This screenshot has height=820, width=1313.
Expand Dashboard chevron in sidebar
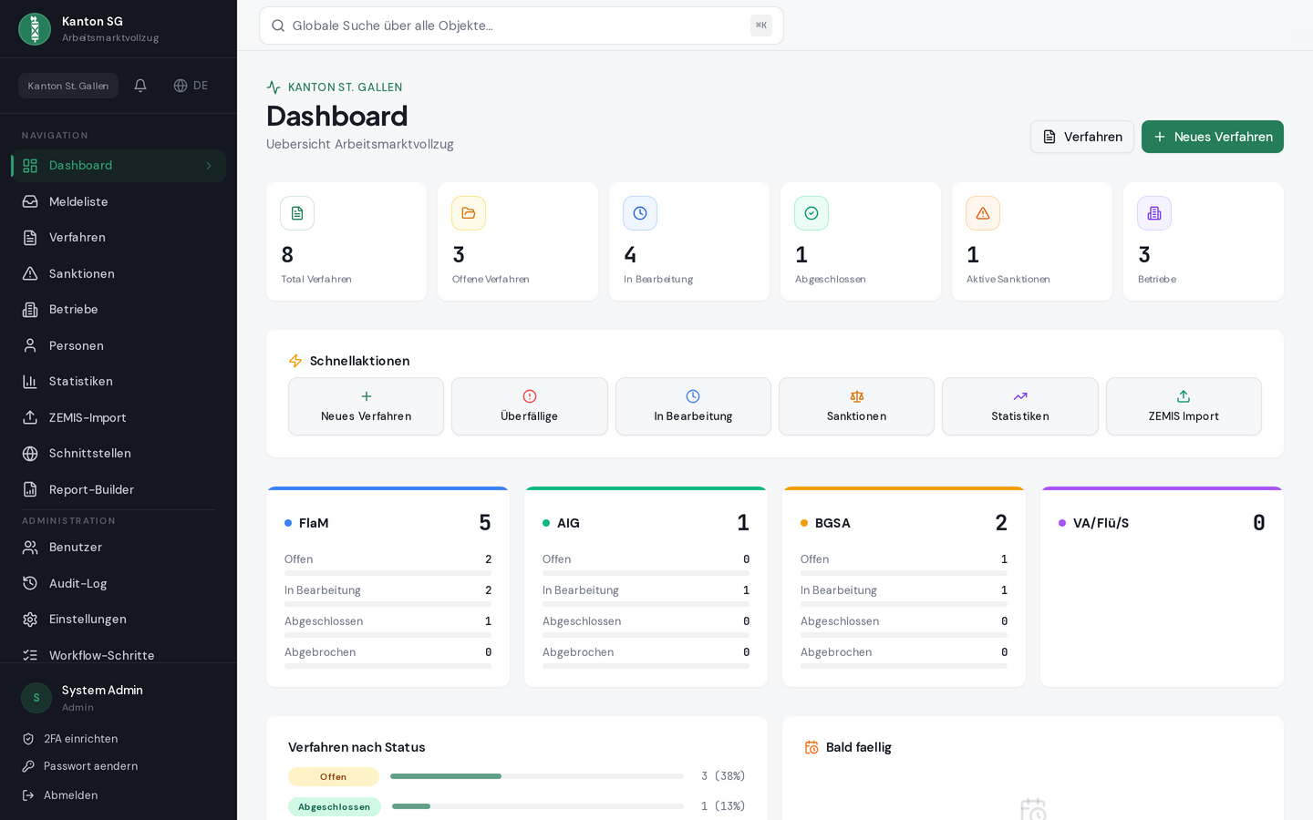click(x=209, y=166)
